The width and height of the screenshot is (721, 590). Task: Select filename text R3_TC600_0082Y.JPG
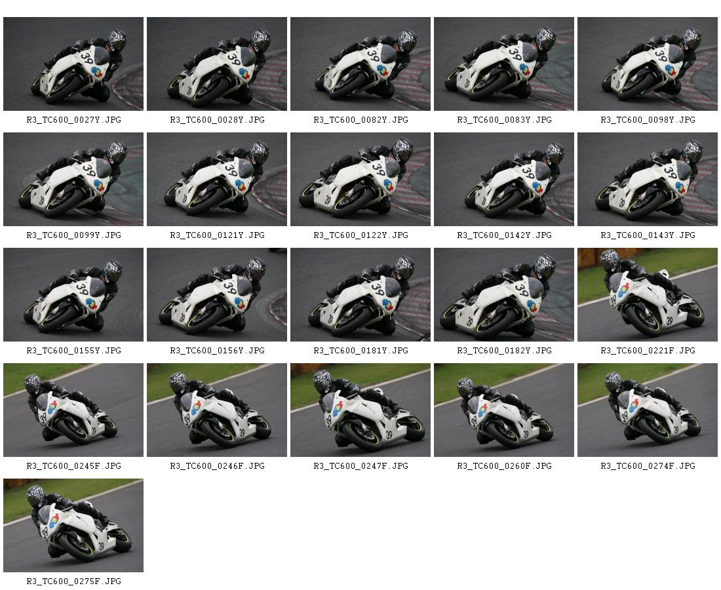360,120
